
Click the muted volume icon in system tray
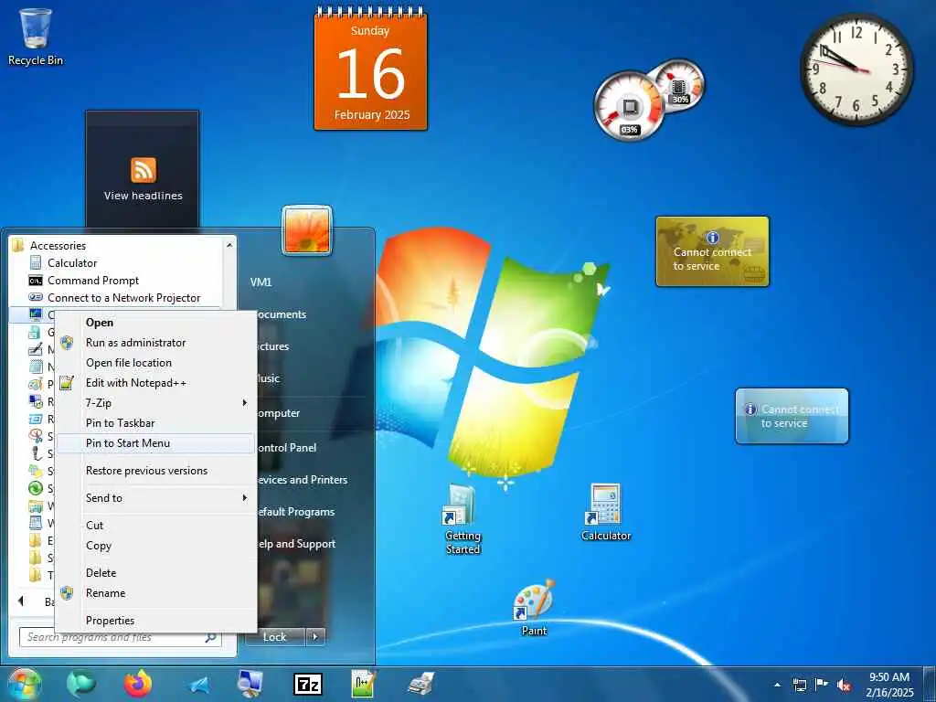pyautogui.click(x=844, y=685)
